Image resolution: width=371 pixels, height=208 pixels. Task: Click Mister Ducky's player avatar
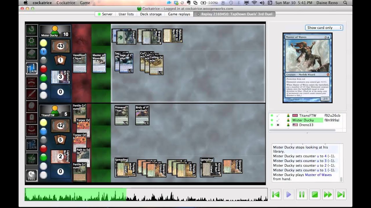point(55,30)
